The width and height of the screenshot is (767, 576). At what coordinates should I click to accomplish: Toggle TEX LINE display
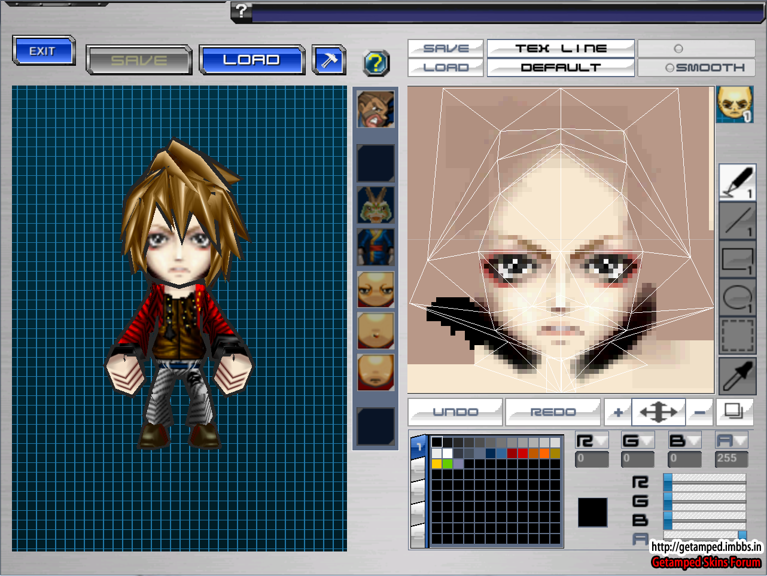pos(561,48)
